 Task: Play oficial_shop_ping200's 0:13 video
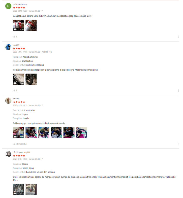pyautogui.click(x=19, y=189)
